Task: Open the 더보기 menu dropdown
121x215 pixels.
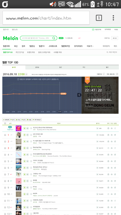Action: pos(90,46)
